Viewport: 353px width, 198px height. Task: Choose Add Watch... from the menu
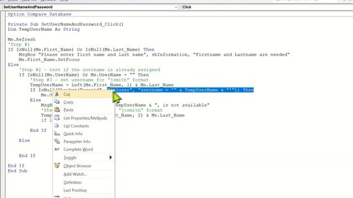click(83, 174)
